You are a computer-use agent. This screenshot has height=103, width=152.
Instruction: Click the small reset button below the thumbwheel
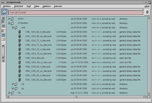pos(3,61)
